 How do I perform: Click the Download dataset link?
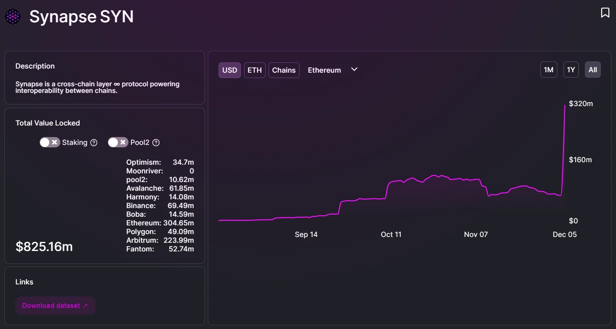[55, 305]
